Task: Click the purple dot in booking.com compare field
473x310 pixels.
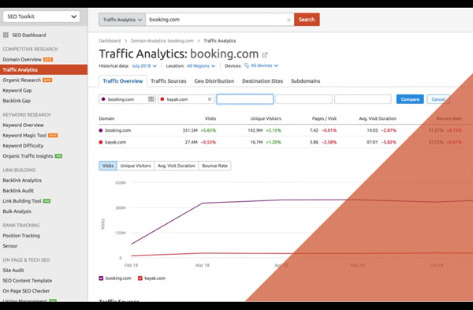Action: 103,99
